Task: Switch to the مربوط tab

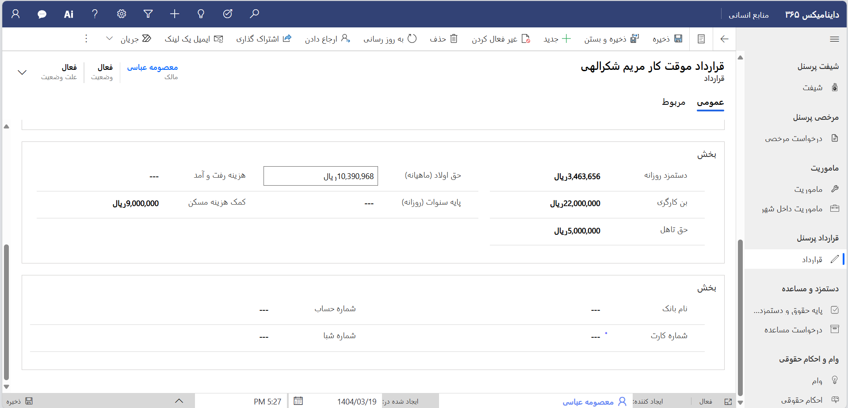Action: (x=673, y=102)
